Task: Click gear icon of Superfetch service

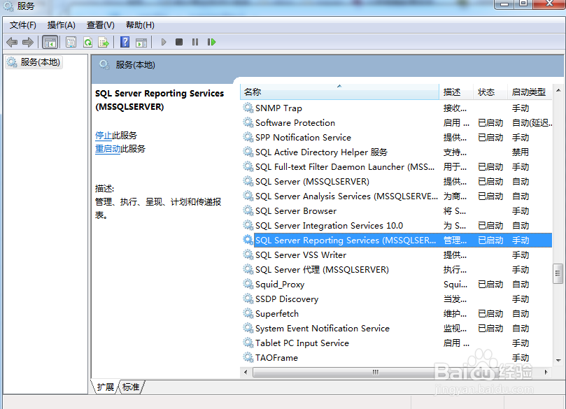Action: click(x=248, y=313)
